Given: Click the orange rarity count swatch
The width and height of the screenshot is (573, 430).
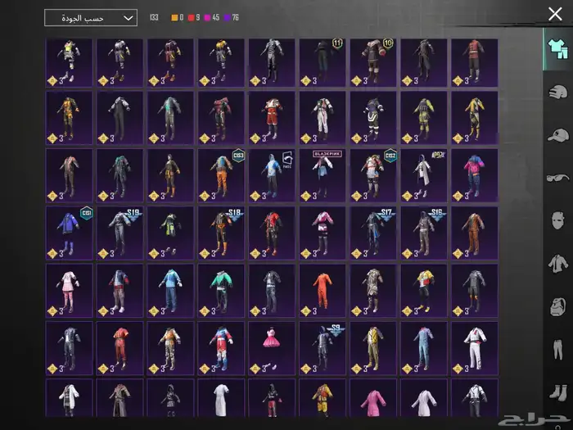Looking at the screenshot, I should (x=174, y=17).
